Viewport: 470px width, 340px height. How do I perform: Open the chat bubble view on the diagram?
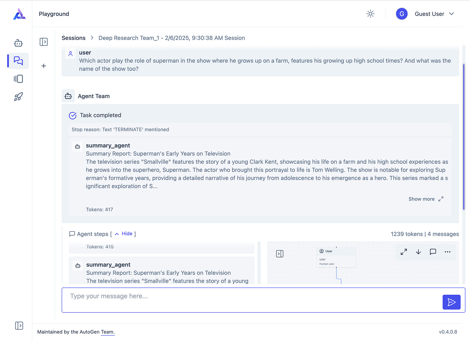(x=433, y=252)
